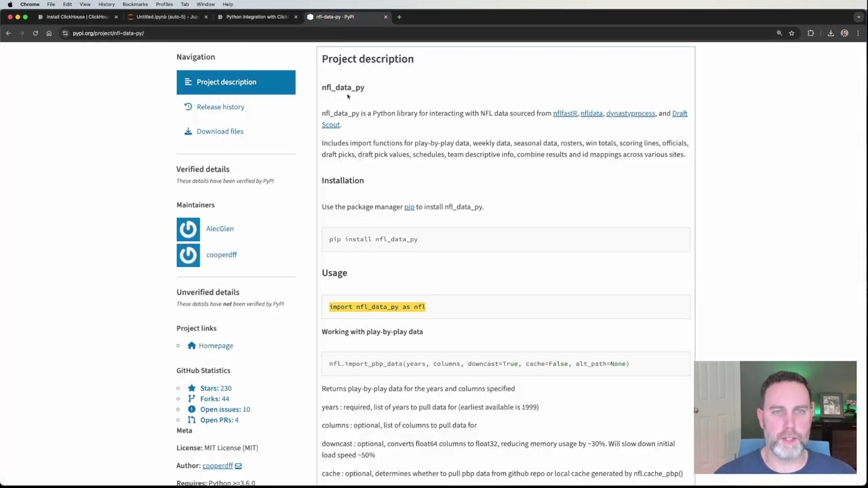Follow the pip package manager link
Screen dimensions: 868x488
click(x=409, y=207)
